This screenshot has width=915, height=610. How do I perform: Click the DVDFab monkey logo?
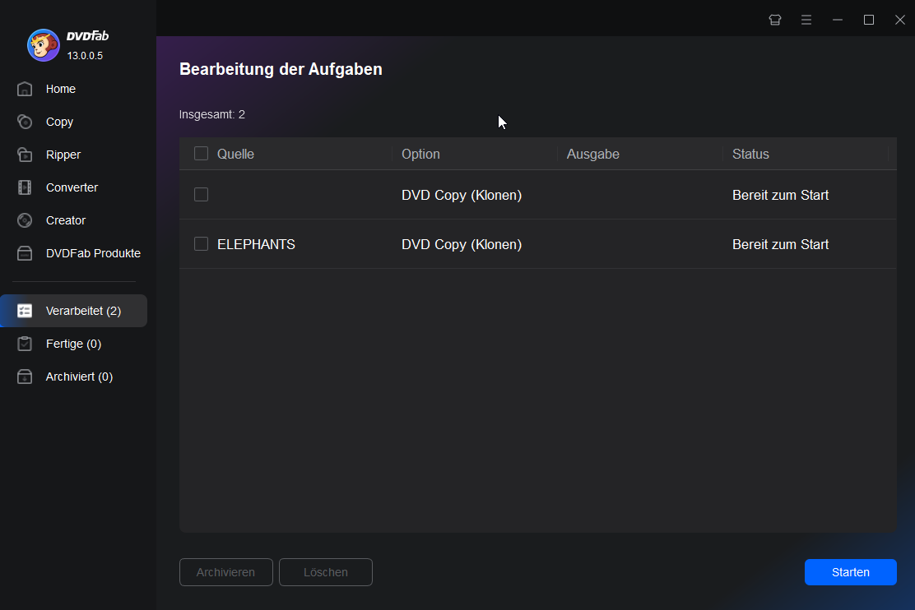[43, 45]
